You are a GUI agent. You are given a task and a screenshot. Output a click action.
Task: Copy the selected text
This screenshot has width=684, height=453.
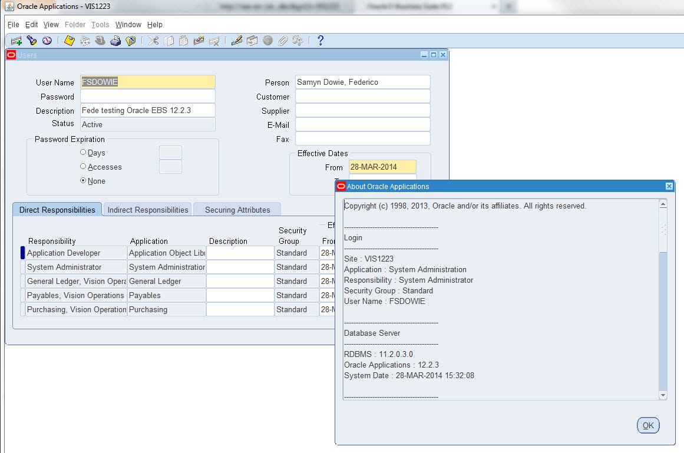click(168, 41)
